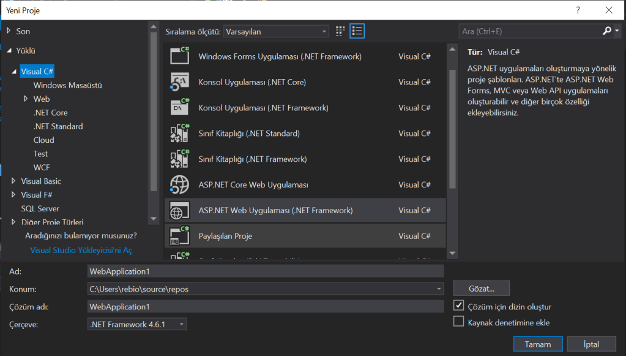
Task: Switch to medium icons list view
Action: tap(357, 31)
